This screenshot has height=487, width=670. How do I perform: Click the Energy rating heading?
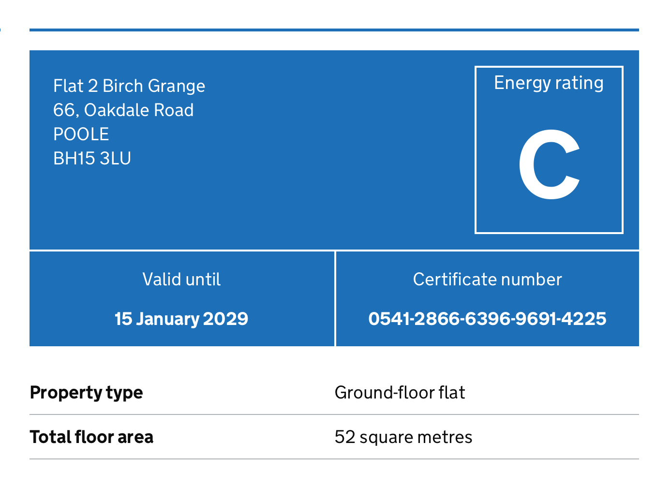(549, 83)
